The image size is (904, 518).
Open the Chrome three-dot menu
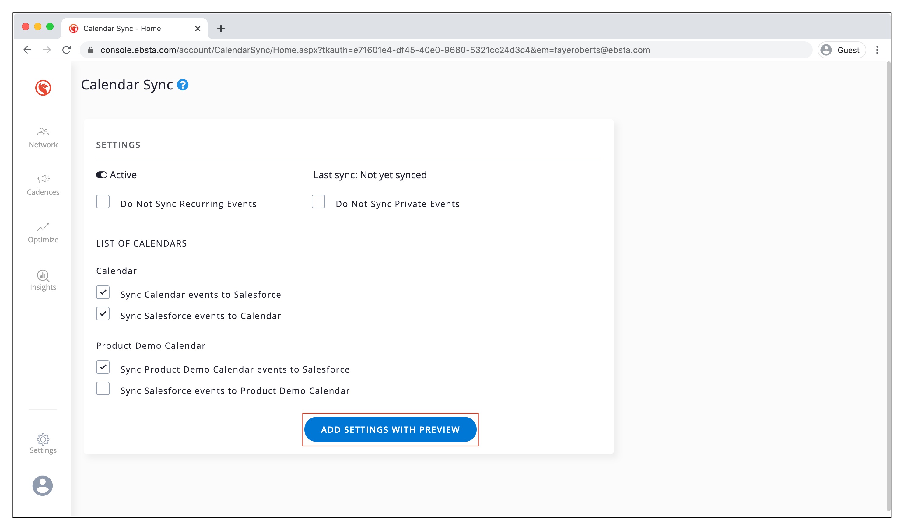click(x=877, y=50)
